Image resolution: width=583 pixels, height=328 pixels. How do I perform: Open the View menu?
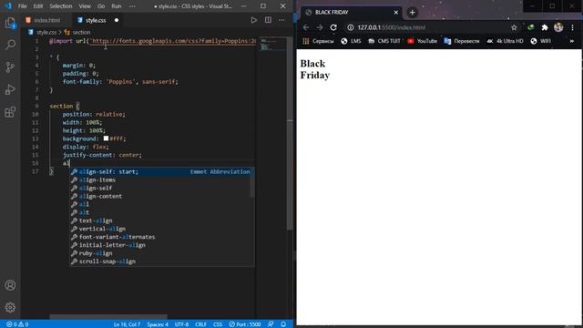click(x=85, y=6)
